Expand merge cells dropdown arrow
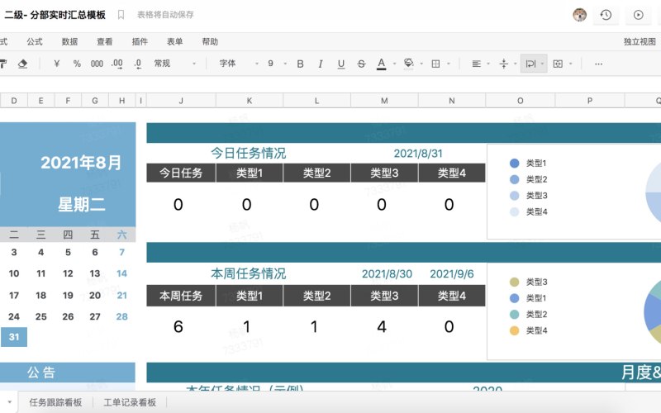The image size is (661, 413). [570, 64]
